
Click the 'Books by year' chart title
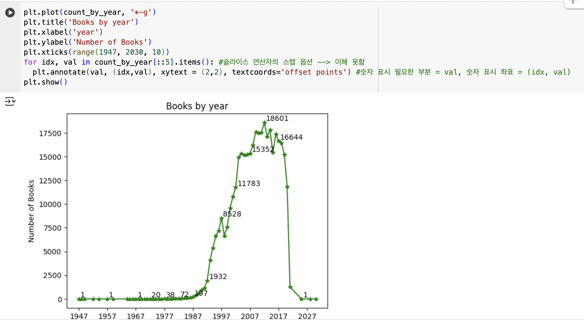[x=197, y=106]
